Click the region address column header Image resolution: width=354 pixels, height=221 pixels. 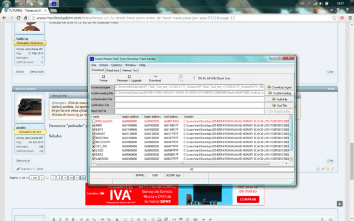pyautogui.click(x=131, y=117)
